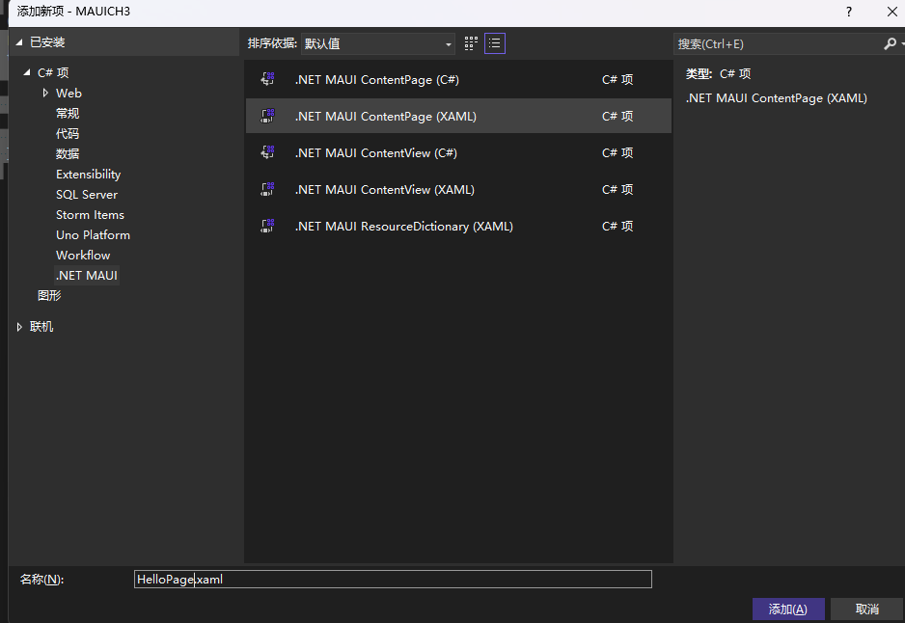Switch to list view
This screenshot has width=905, height=623.
pos(494,43)
